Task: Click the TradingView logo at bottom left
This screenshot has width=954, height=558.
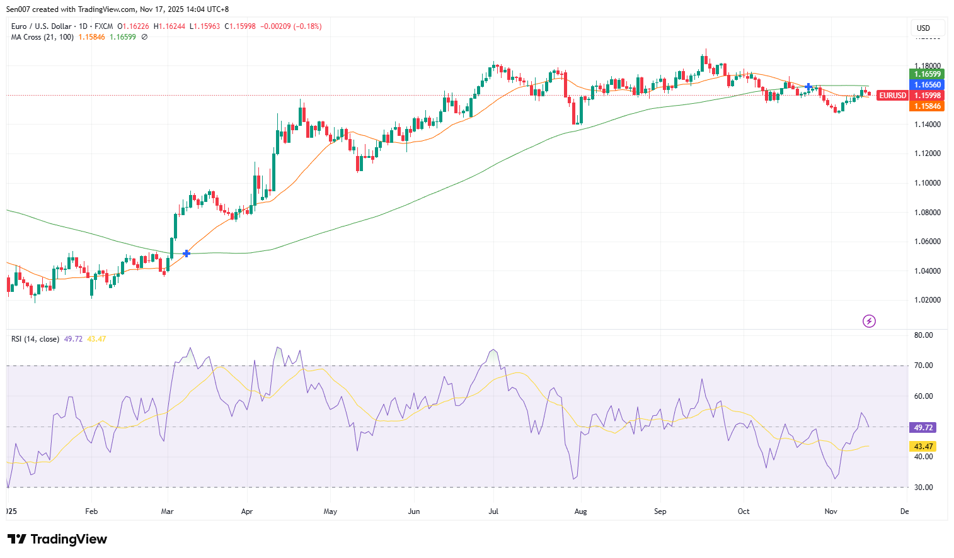Action: click(x=57, y=539)
